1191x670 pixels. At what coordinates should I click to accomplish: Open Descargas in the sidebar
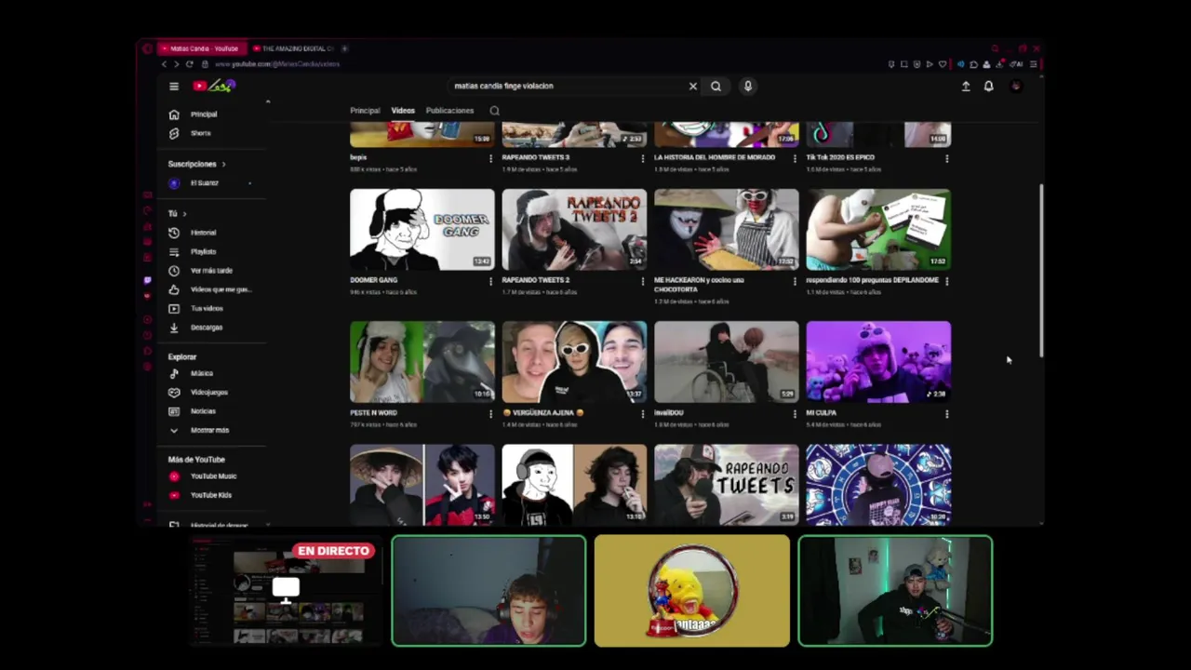pyautogui.click(x=207, y=328)
